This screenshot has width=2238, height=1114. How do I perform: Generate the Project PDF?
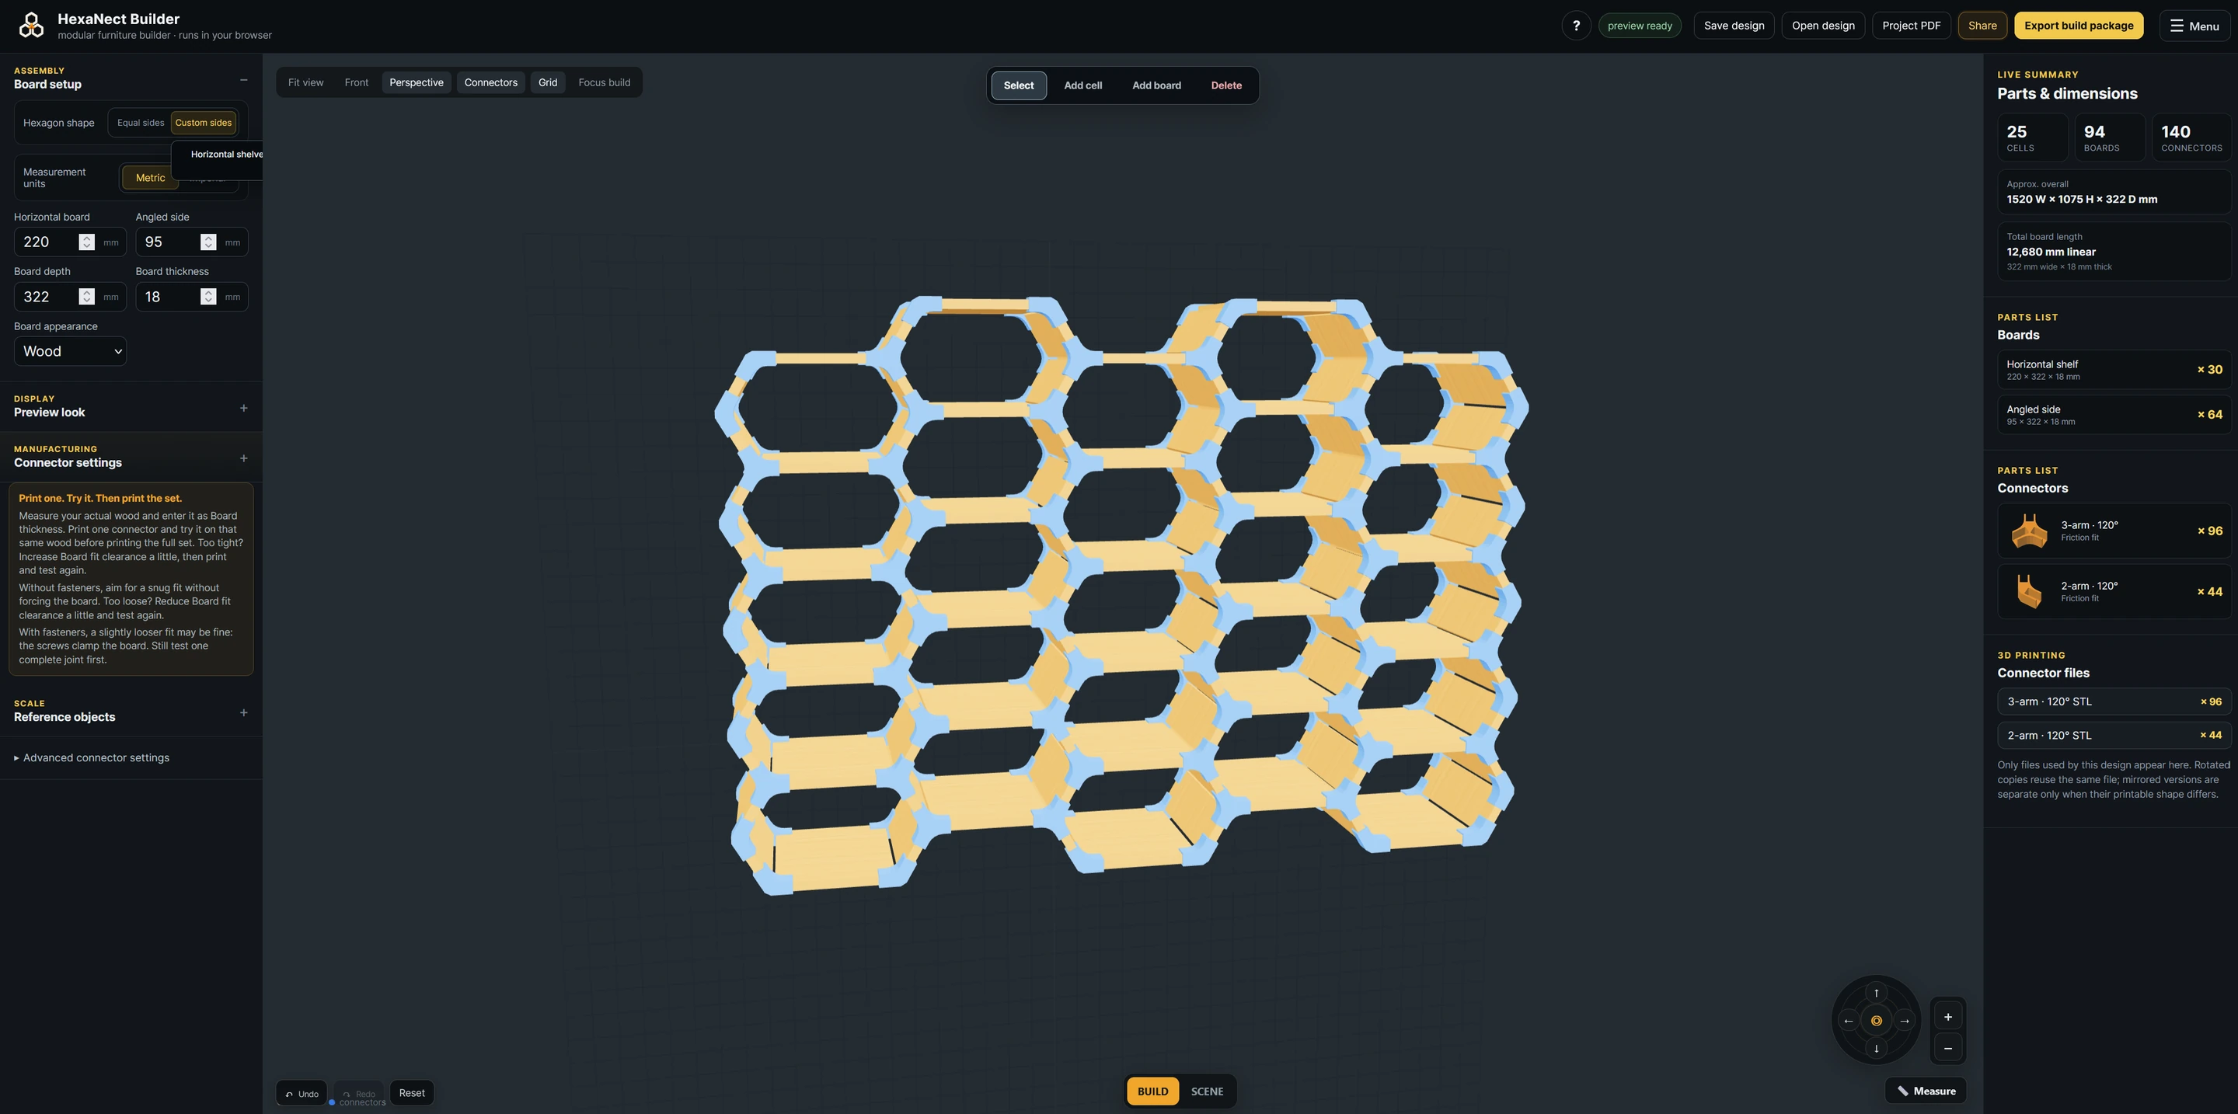1912,25
